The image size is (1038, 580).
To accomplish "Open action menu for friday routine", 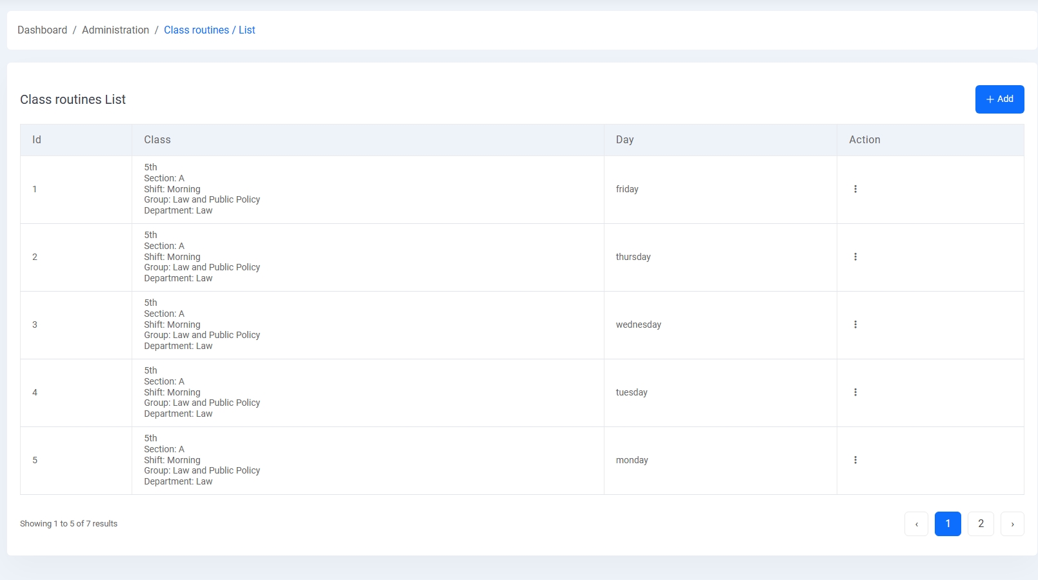I will [855, 189].
